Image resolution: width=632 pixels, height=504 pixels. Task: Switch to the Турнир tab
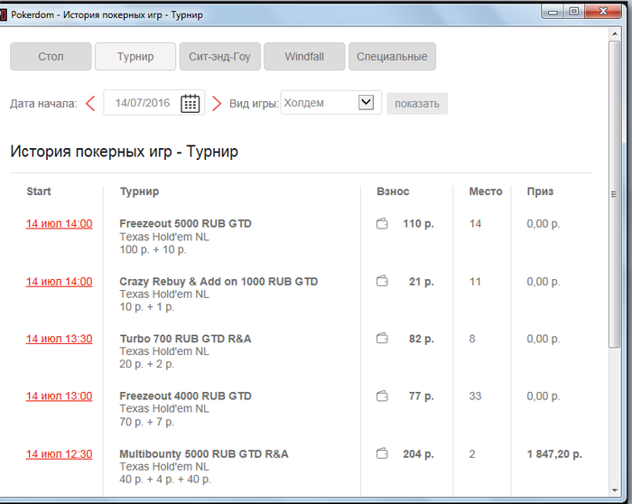[x=135, y=56]
